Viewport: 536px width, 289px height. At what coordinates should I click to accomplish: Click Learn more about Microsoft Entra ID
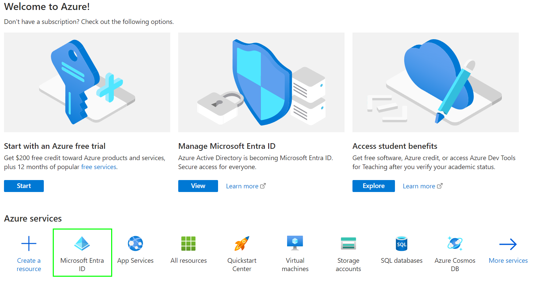click(x=243, y=186)
